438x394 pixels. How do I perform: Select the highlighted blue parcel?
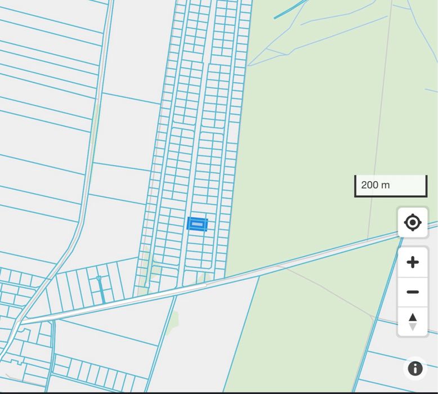[197, 224]
